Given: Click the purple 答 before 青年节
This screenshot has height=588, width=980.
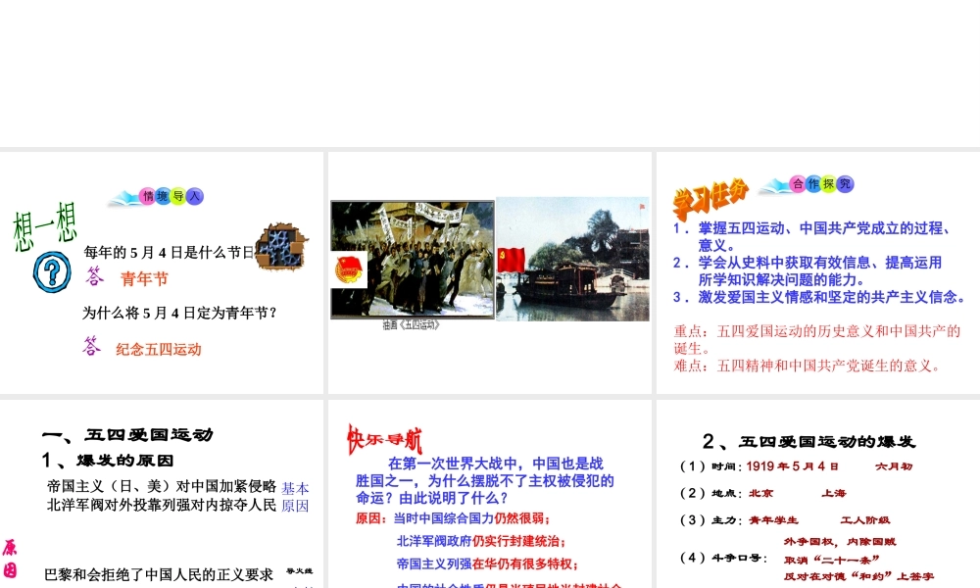Looking at the screenshot, I should pos(94,276).
